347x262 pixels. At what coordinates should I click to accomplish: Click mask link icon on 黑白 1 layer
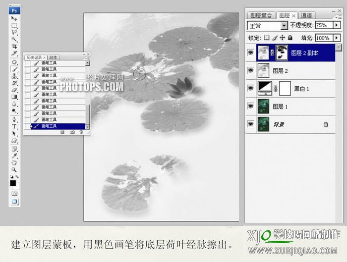pos(276,89)
